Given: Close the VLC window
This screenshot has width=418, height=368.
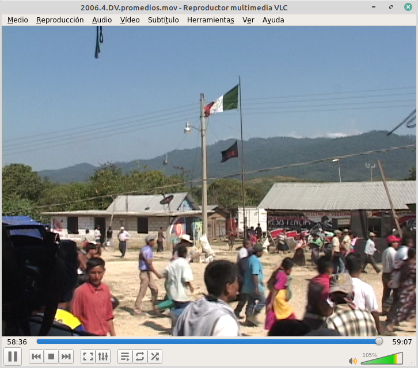Looking at the screenshot, I should 408,7.
